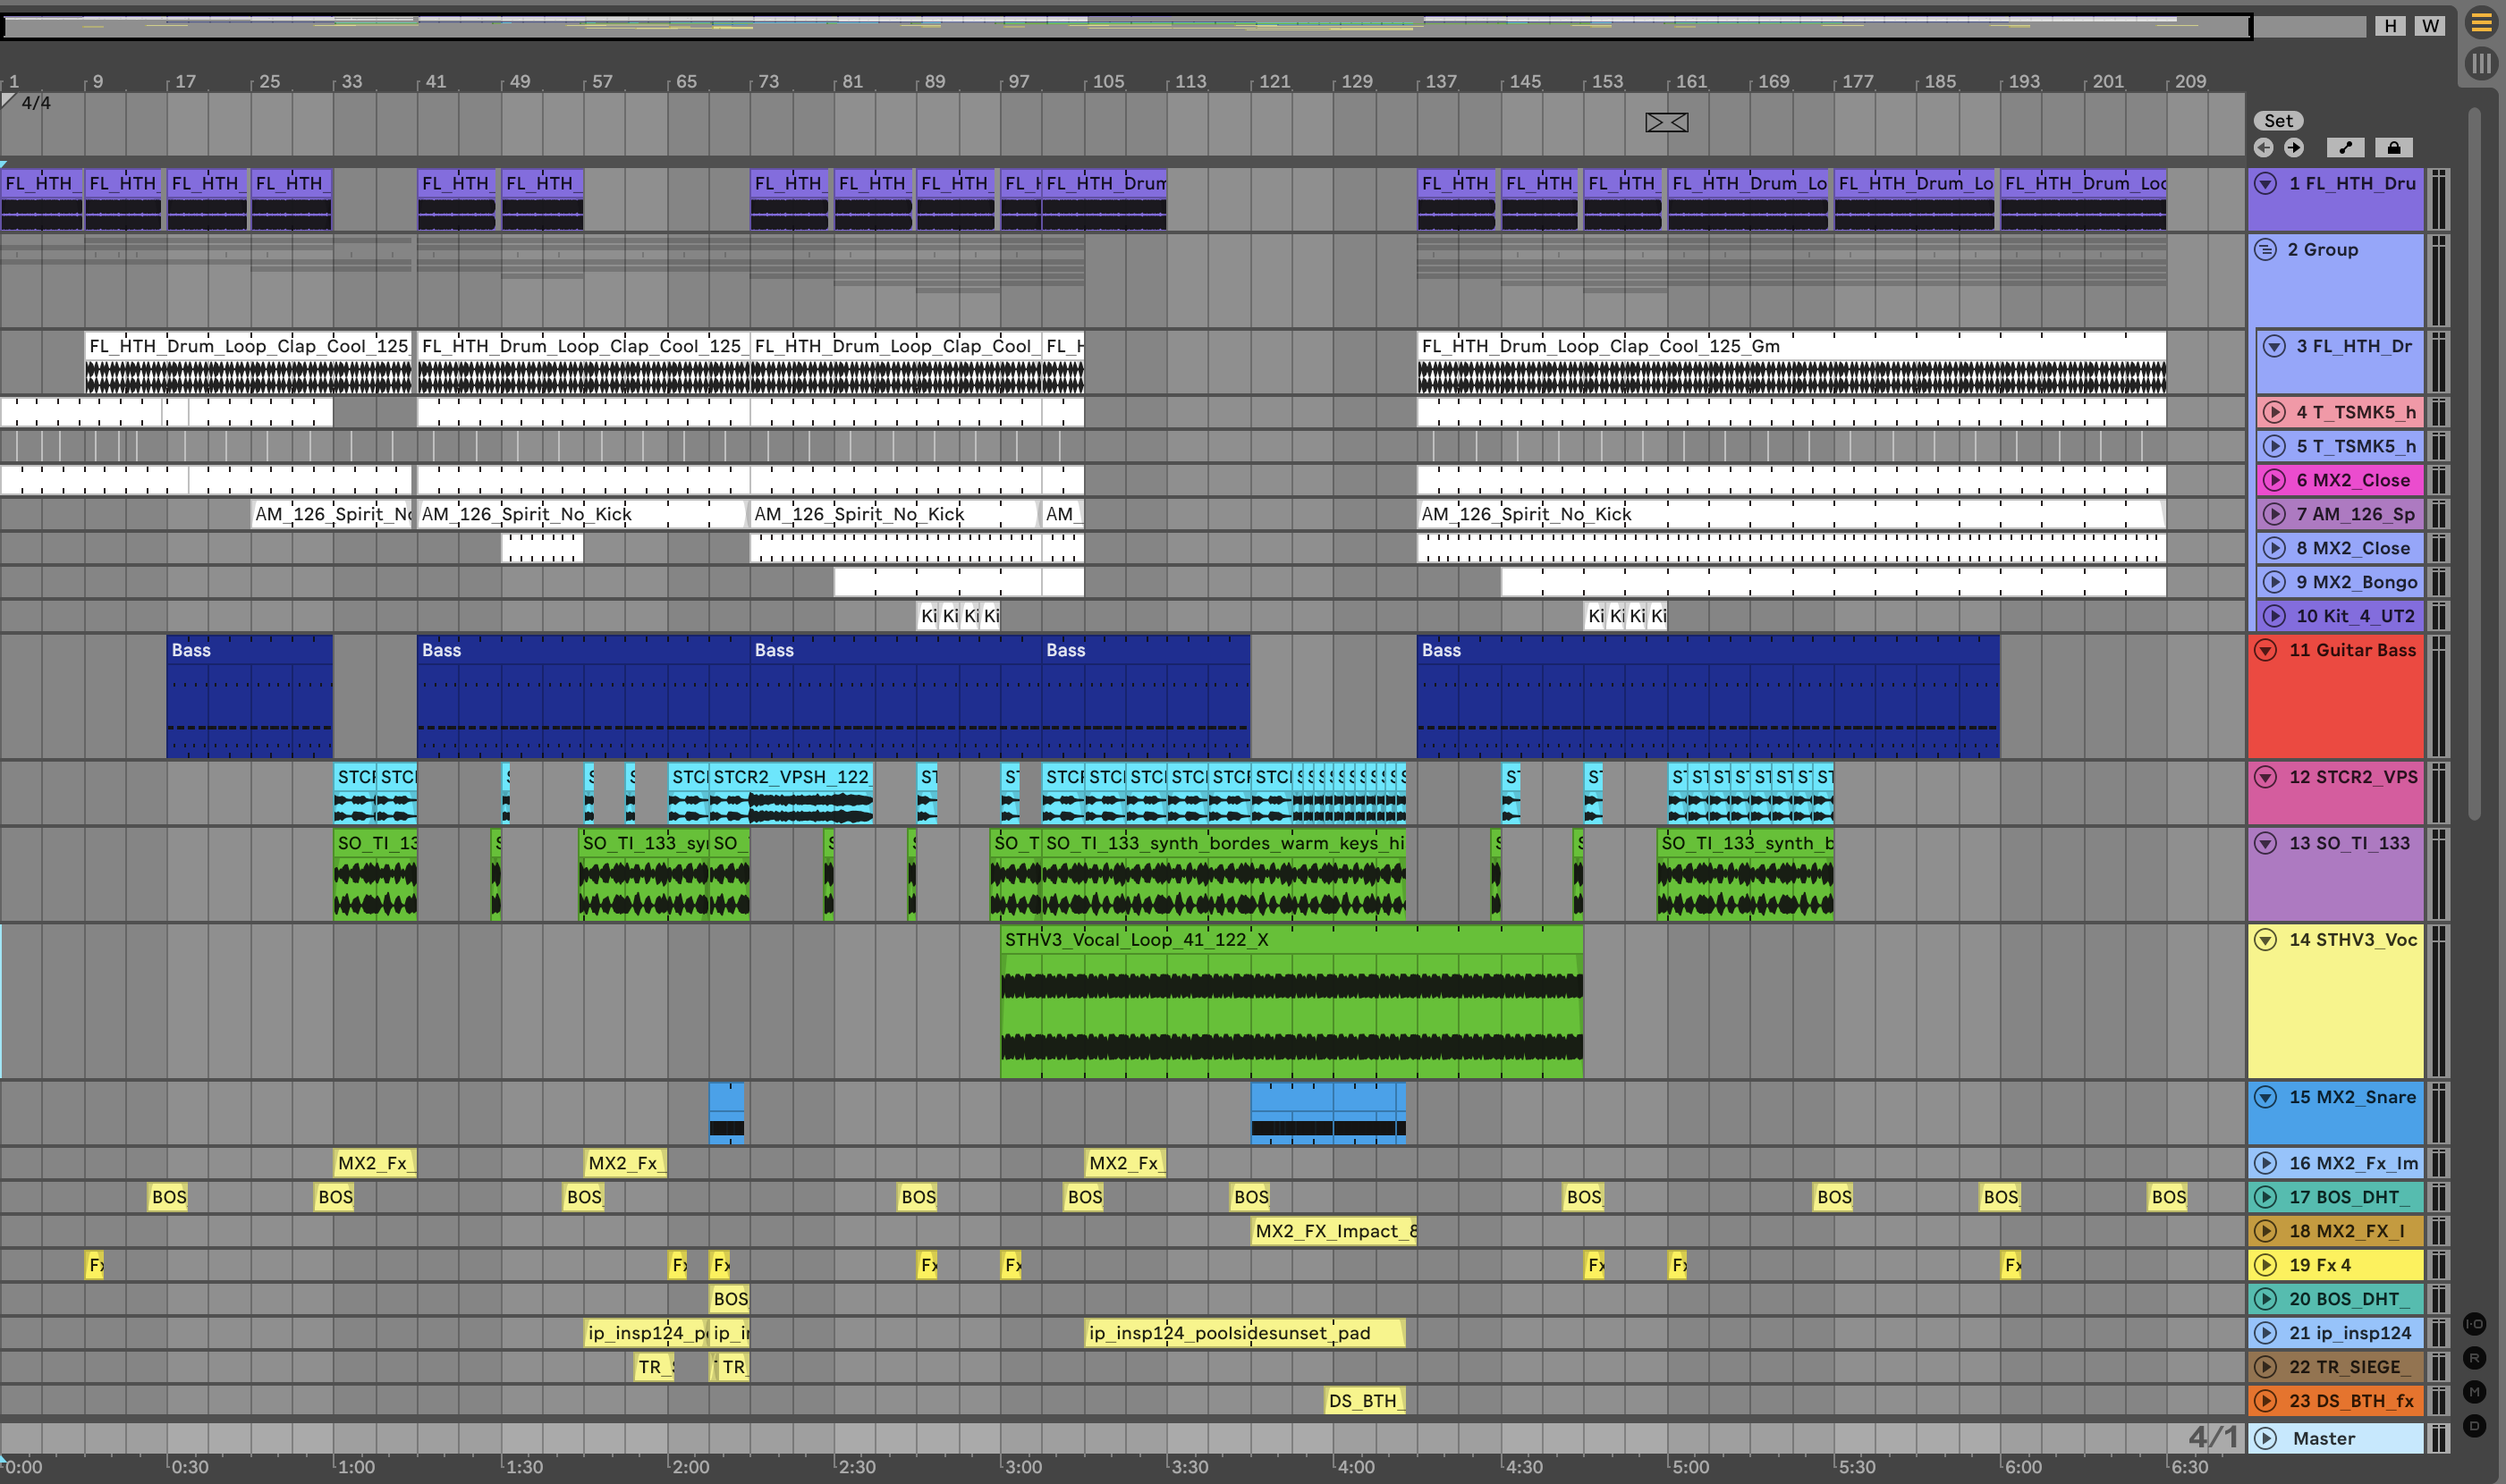
Task: Fold the 2 Group track icon
Action: pyautogui.click(x=2266, y=249)
